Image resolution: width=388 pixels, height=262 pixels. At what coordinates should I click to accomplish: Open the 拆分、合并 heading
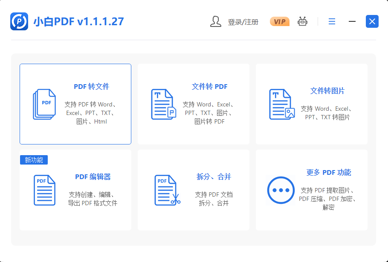tap(214, 177)
